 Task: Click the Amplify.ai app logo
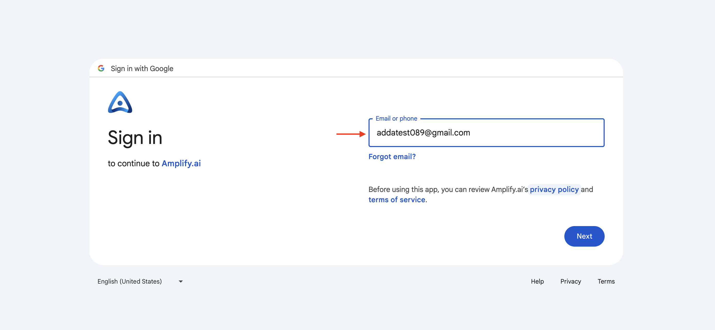tap(120, 102)
